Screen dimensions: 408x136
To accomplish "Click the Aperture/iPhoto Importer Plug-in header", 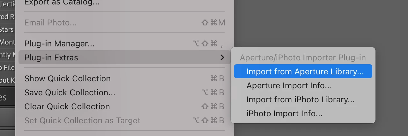I will pyautogui.click(x=302, y=58).
